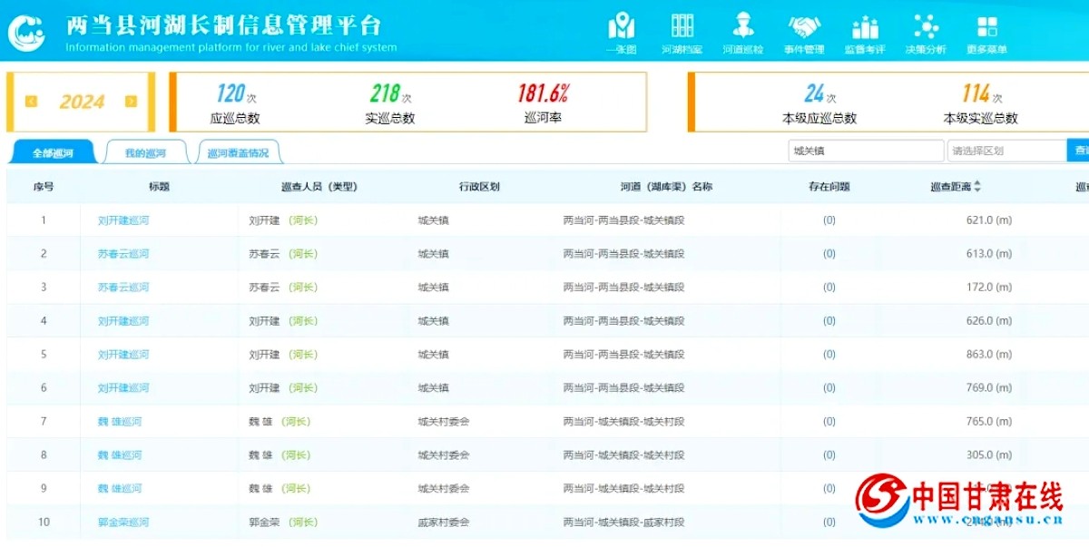Click the platform wave logo

(27, 33)
